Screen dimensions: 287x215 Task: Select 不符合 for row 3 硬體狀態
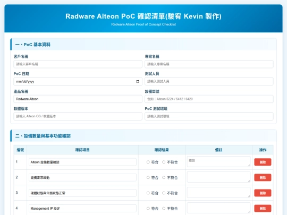pyautogui.click(x=164, y=193)
